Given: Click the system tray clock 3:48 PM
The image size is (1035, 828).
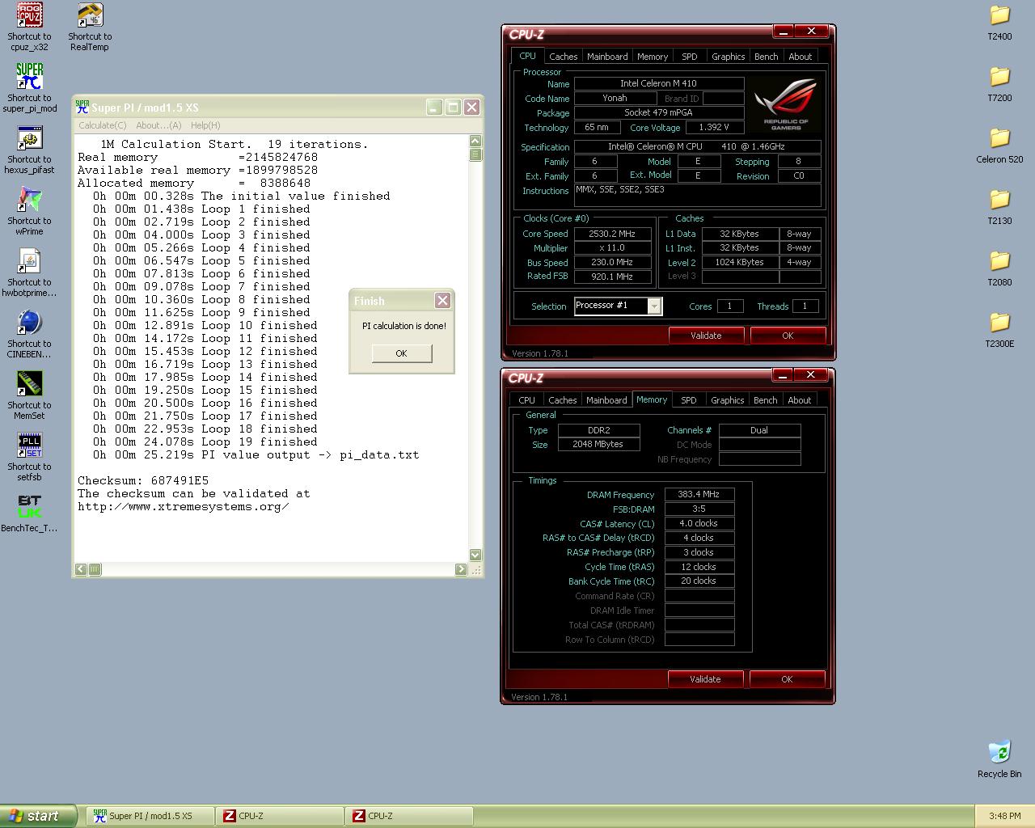Looking at the screenshot, I should click(1004, 817).
